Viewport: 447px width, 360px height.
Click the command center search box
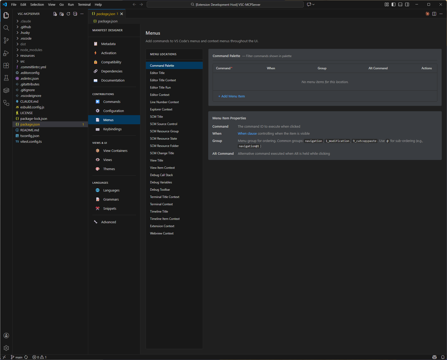point(225,4)
